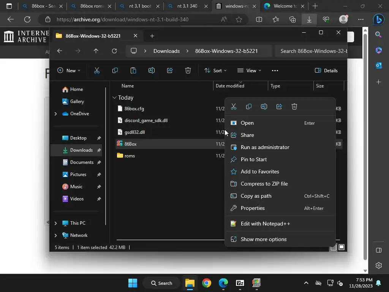Open Outlook in Edge sidebar
The width and height of the screenshot is (389, 292).
coord(379,65)
